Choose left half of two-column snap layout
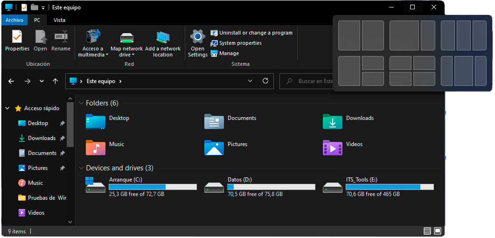This screenshot has height=238, width=495. (x=349, y=35)
